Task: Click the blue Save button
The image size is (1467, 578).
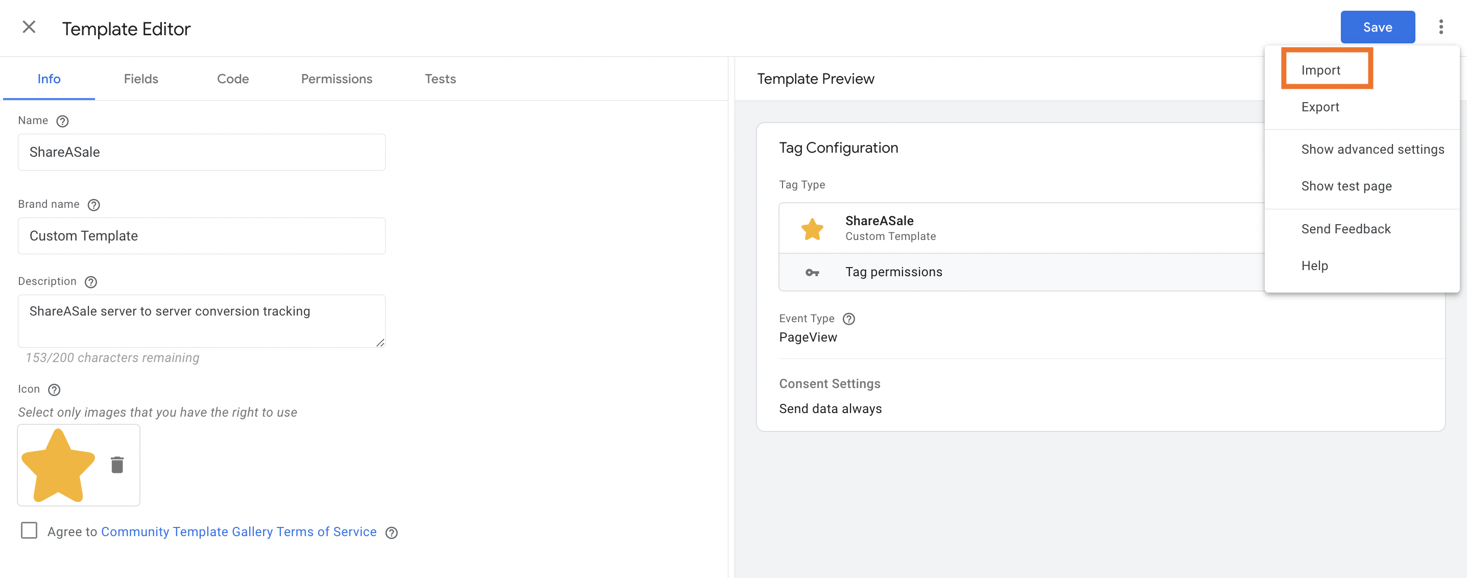Action: point(1377,28)
